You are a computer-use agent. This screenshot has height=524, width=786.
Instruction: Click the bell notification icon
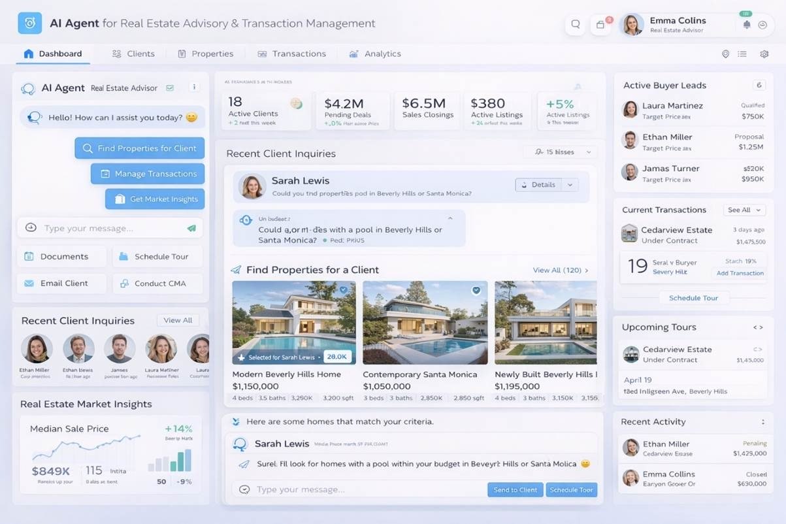[747, 25]
